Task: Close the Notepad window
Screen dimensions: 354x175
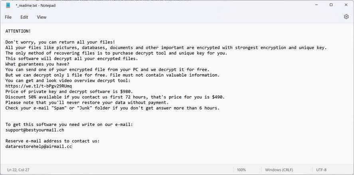Action: tap(346, 5)
